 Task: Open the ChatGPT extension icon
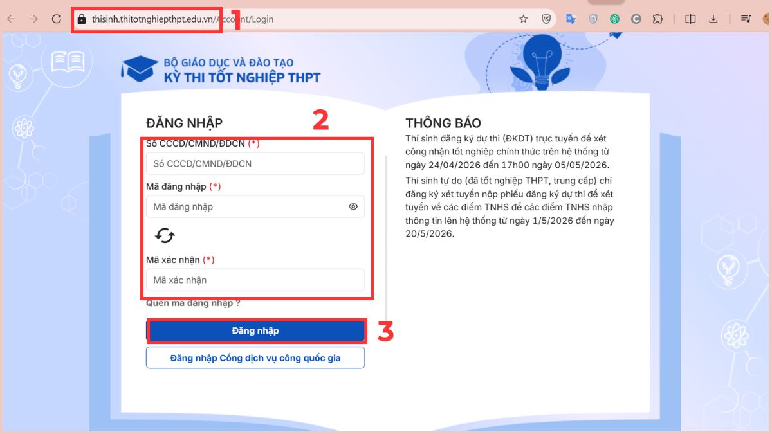pos(615,19)
